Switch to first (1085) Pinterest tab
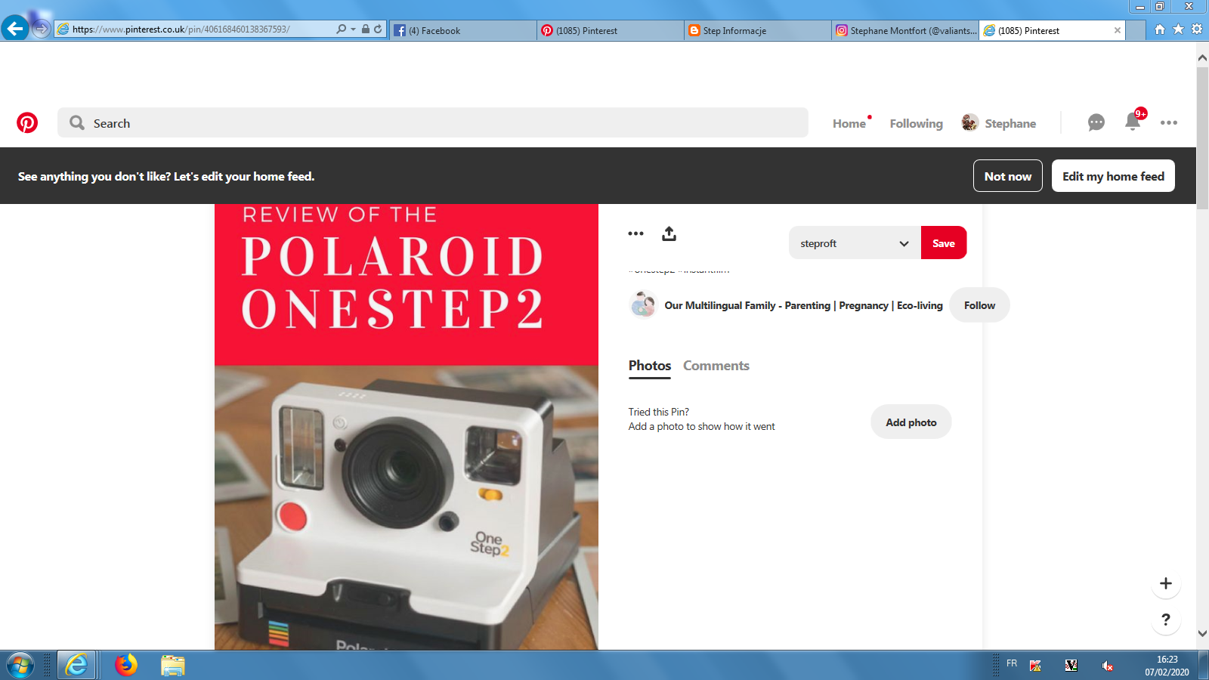This screenshot has height=680, width=1209. pyautogui.click(x=610, y=30)
